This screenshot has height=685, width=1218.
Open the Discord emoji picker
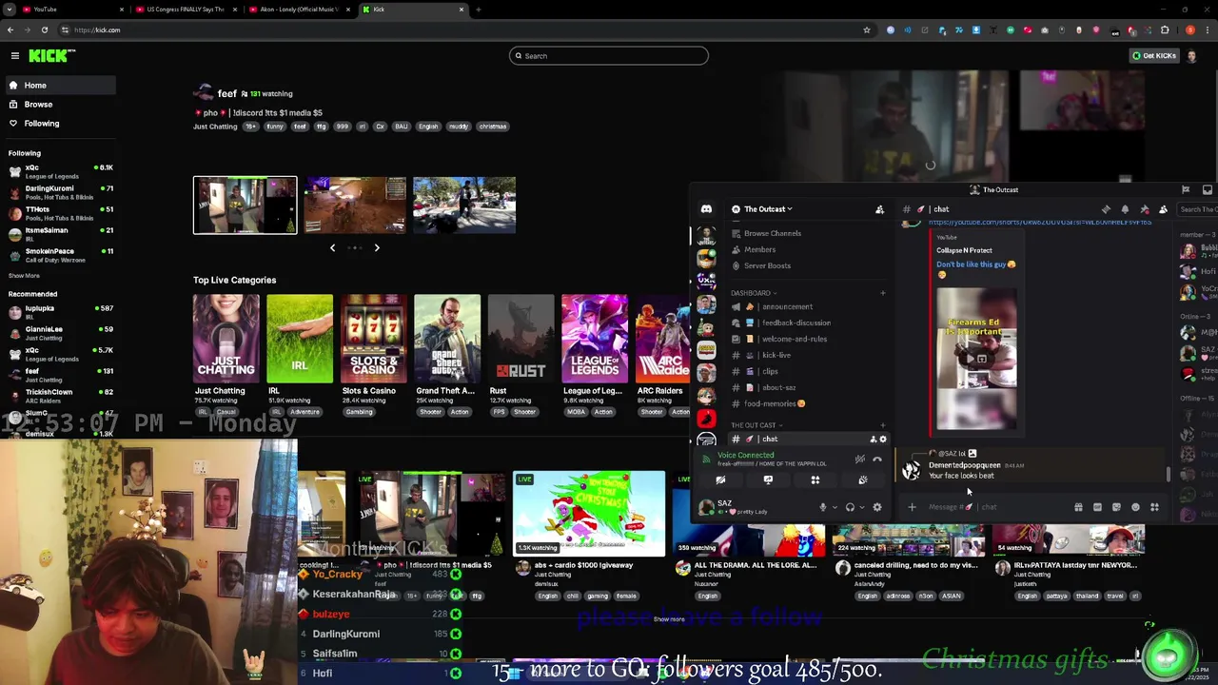(x=1135, y=508)
